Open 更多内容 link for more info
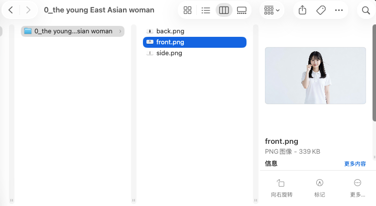The height and width of the screenshot is (206, 376). [x=355, y=164]
